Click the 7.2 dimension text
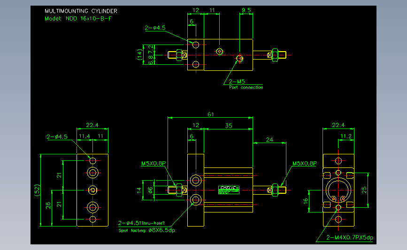 pyautogui.click(x=151, y=49)
